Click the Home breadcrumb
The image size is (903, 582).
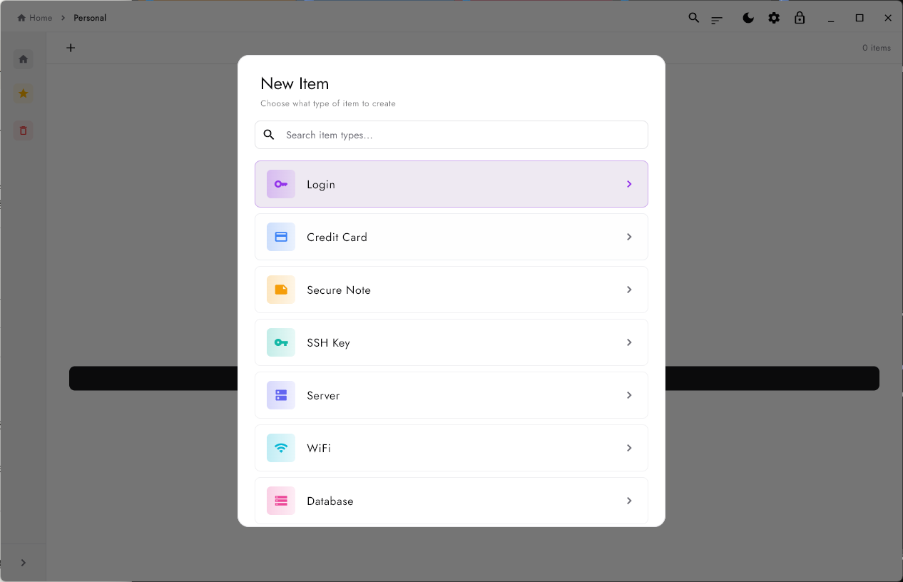point(35,18)
